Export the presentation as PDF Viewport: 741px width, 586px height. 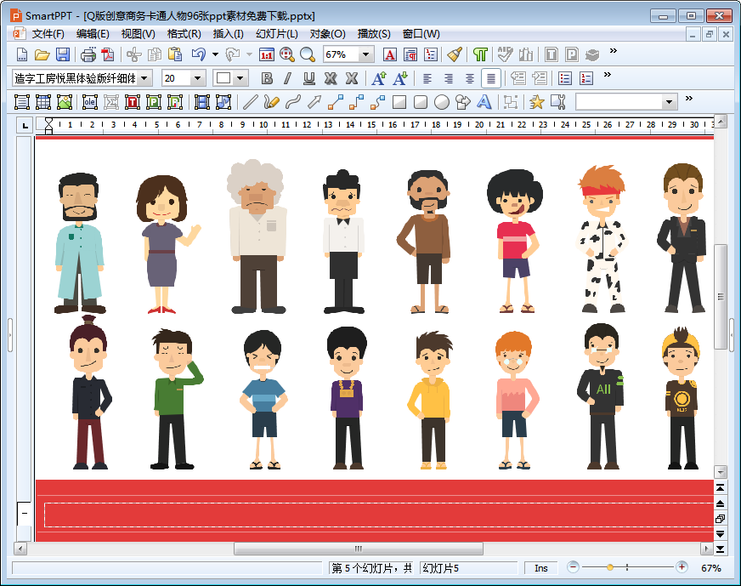tap(108, 55)
